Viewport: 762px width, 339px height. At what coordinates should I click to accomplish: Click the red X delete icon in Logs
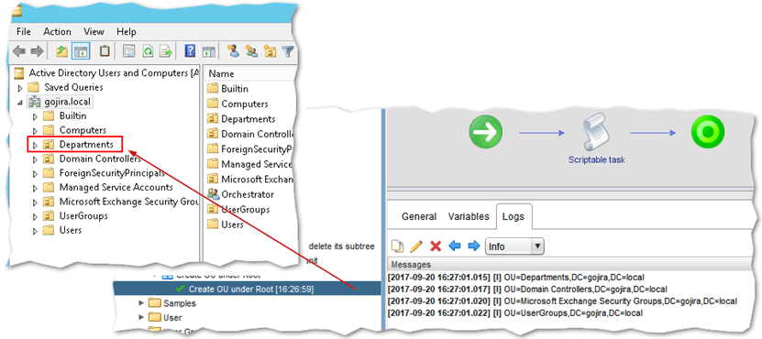pyautogui.click(x=436, y=246)
